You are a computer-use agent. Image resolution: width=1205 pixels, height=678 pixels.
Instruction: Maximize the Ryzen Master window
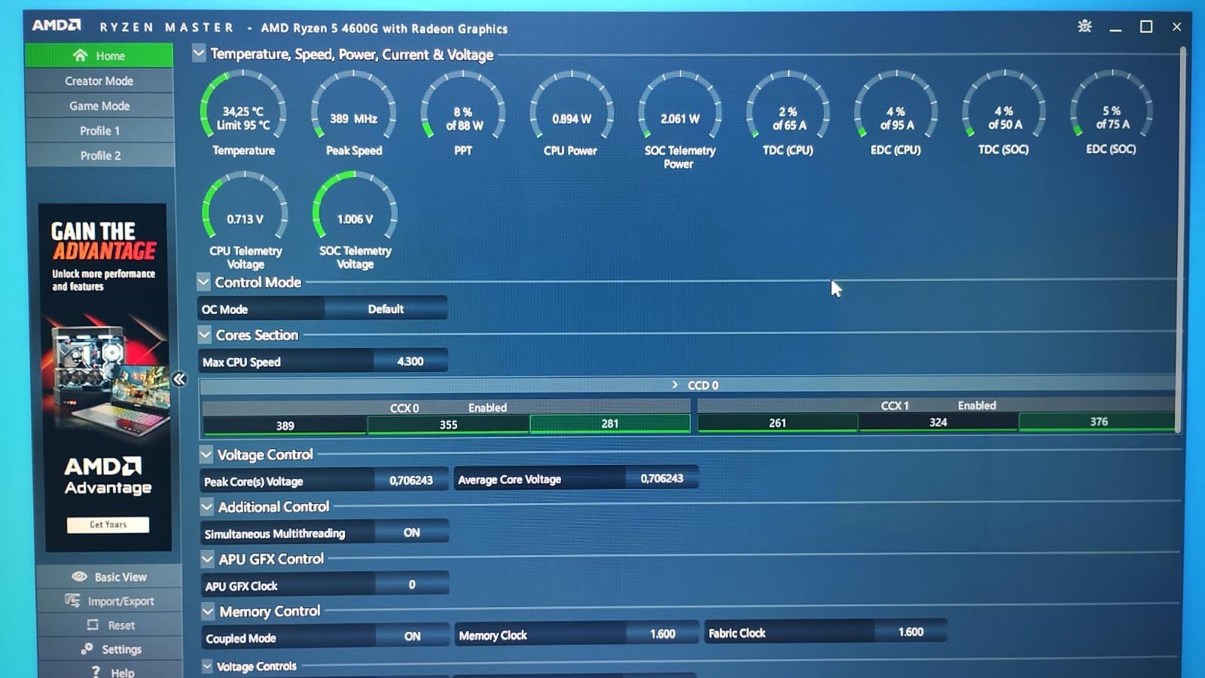(1146, 27)
